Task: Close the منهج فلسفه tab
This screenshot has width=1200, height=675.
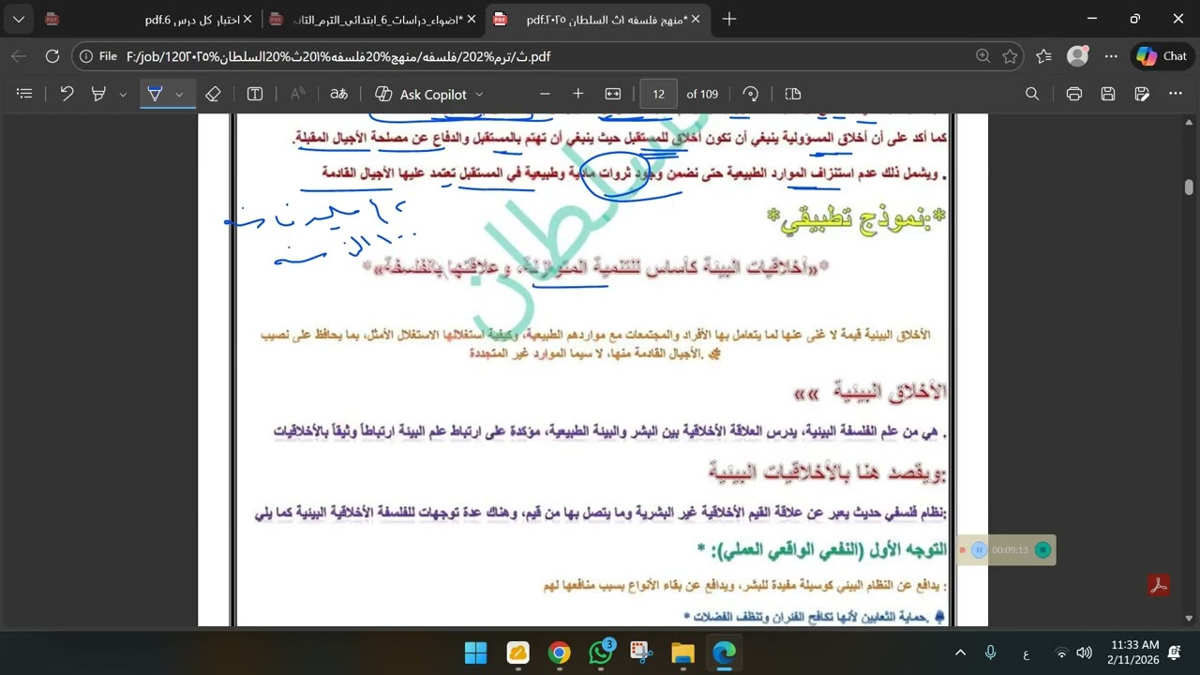Action: point(696,19)
